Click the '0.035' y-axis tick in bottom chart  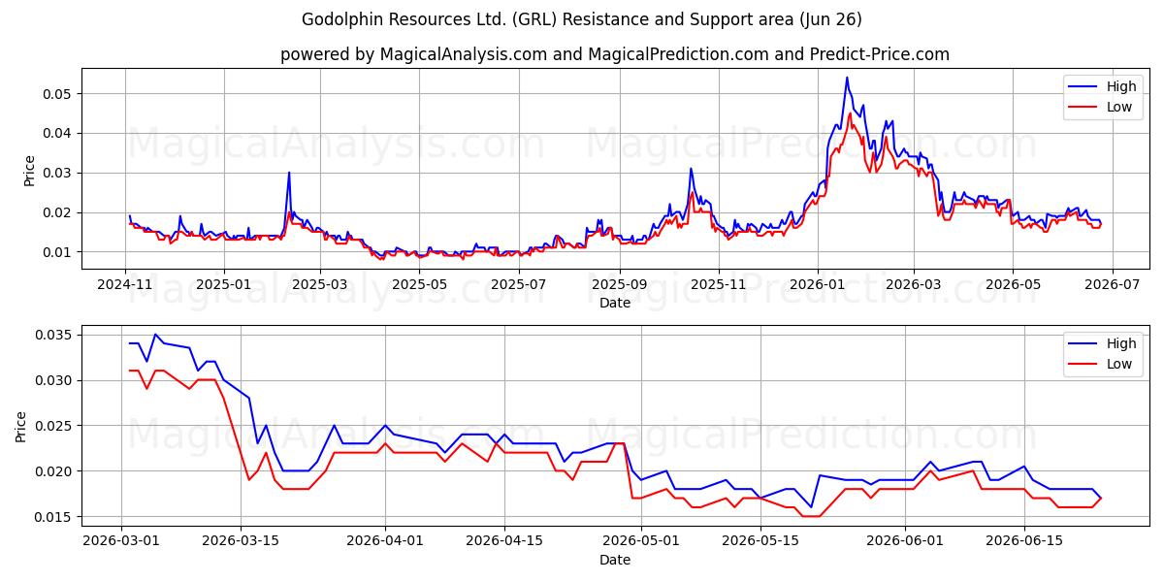click(54, 335)
